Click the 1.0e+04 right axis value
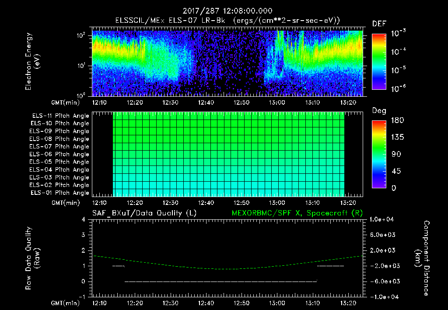Viewport: 448px width, 310px height. 381,219
